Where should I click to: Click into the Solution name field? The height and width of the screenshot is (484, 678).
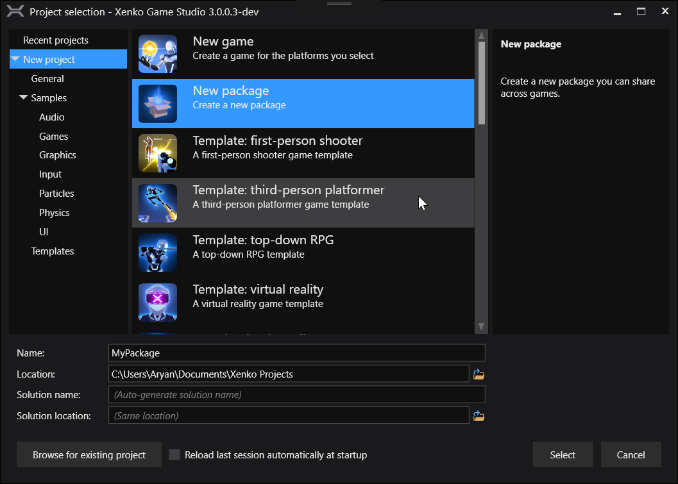click(296, 394)
